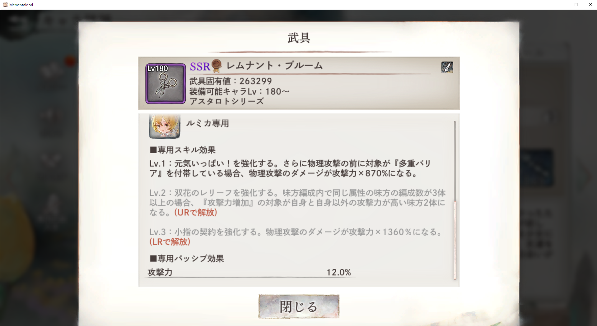Close the dialog with 閉じる button

299,306
